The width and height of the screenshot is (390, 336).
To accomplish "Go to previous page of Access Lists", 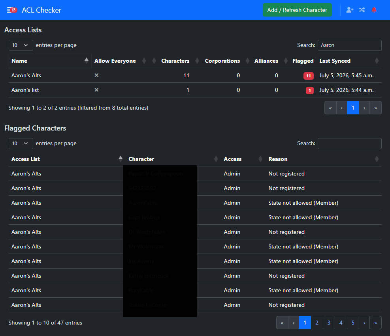I will [341, 108].
